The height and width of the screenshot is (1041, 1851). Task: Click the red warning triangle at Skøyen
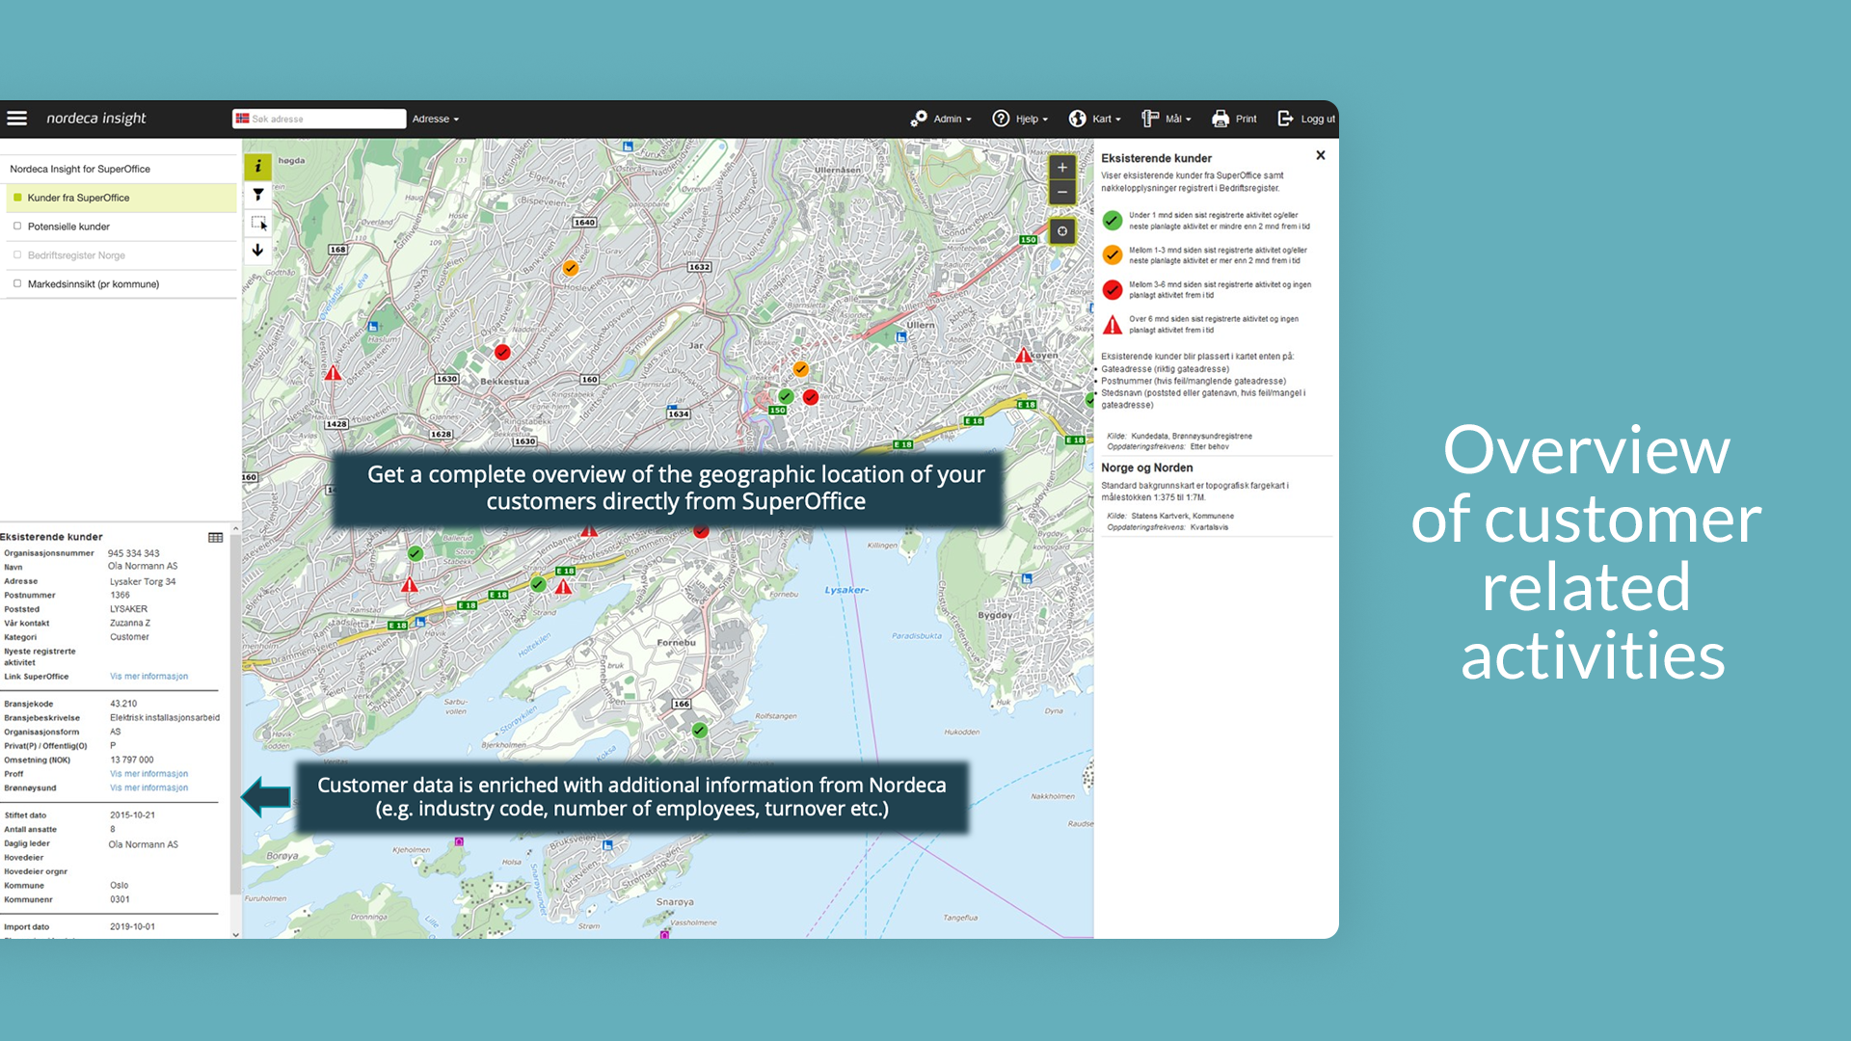coord(1023,356)
